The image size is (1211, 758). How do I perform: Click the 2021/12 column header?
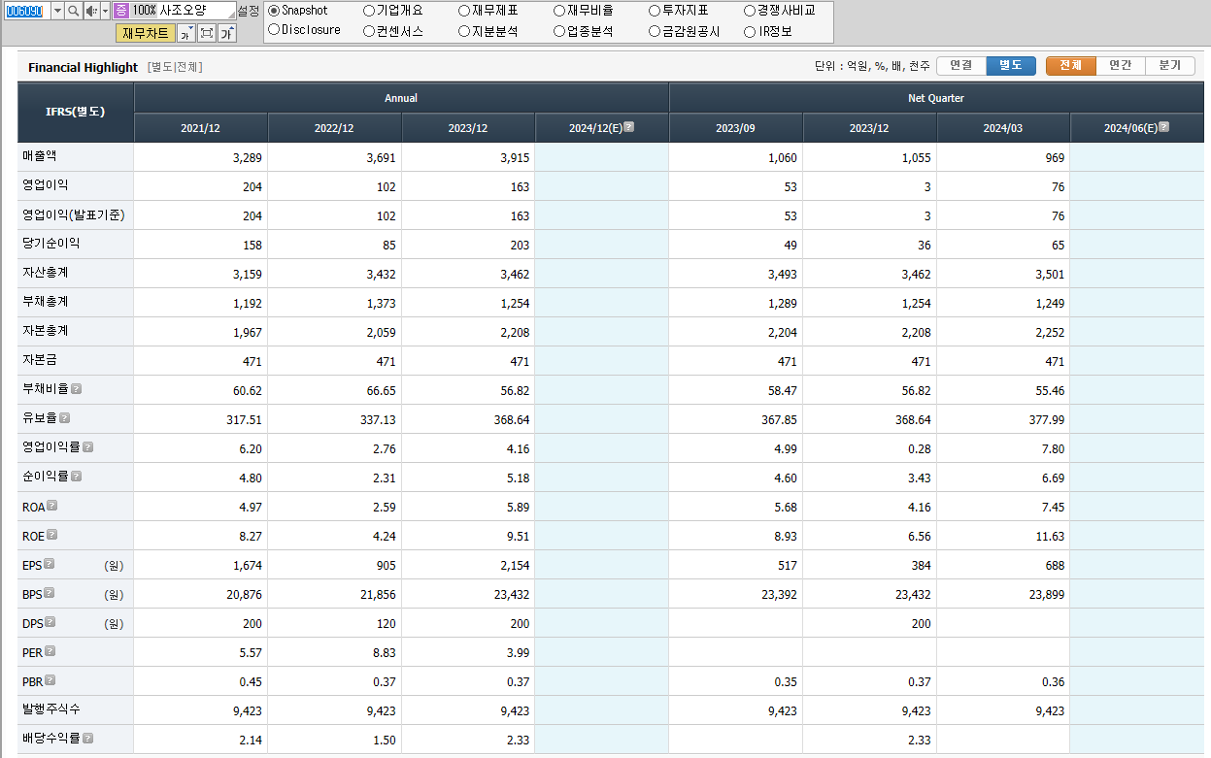click(x=201, y=128)
